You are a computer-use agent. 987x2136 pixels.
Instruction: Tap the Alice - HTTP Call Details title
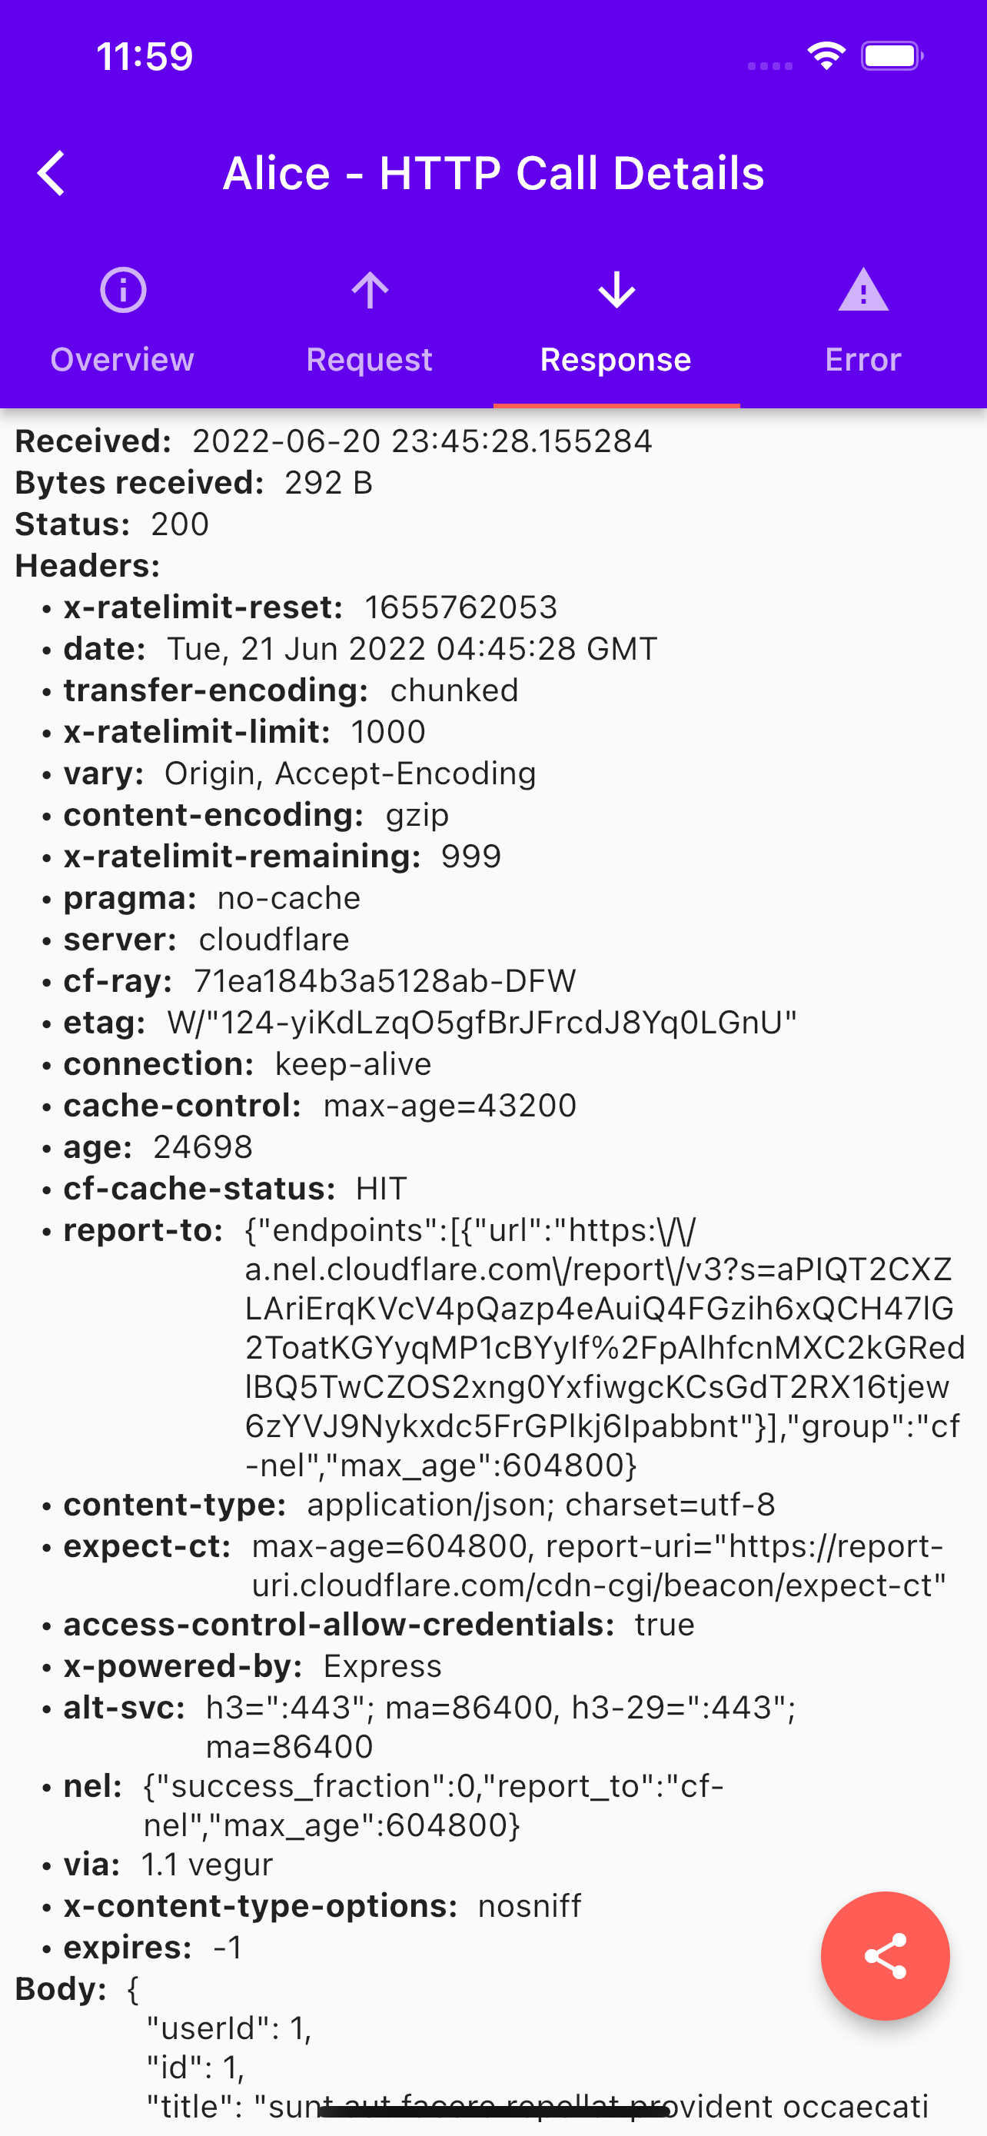[x=494, y=173]
